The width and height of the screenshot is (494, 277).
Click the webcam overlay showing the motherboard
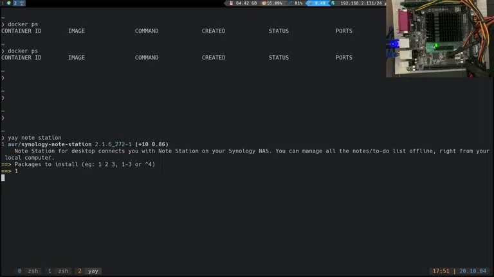tap(439, 38)
